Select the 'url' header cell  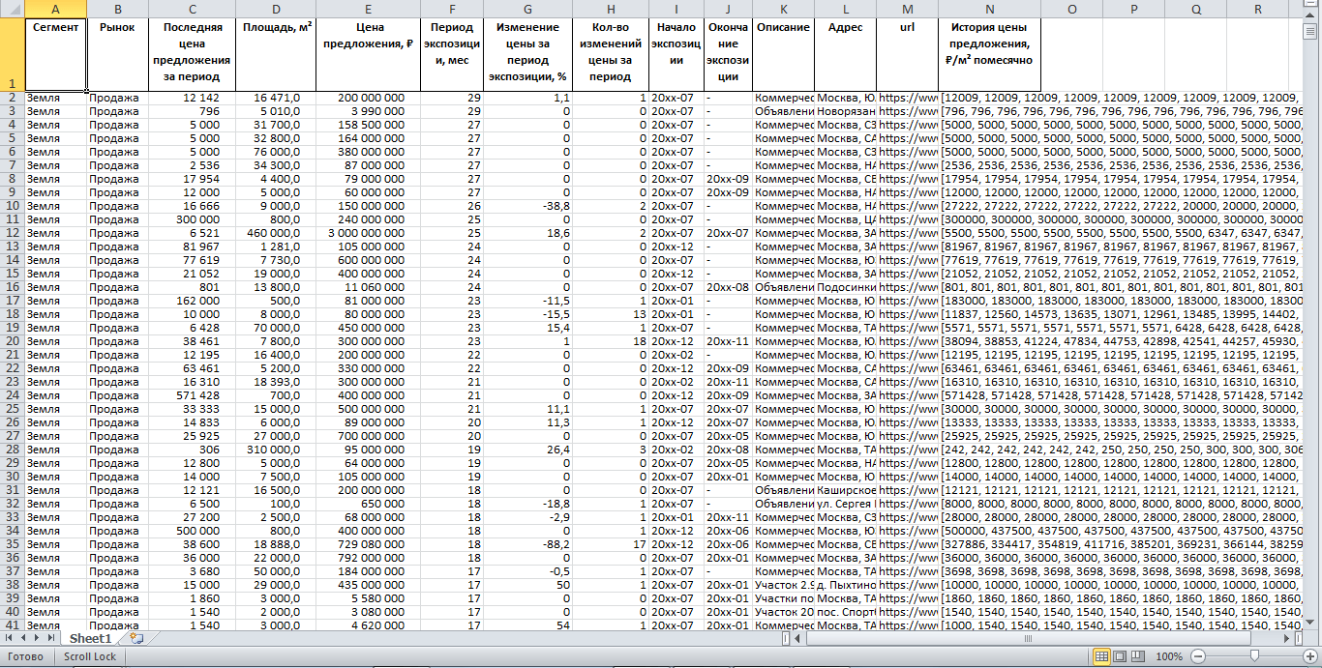(908, 54)
